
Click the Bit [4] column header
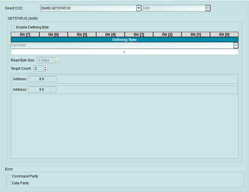[x=110, y=34]
